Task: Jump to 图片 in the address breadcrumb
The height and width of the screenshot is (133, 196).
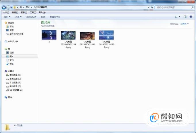Action: (28, 7)
